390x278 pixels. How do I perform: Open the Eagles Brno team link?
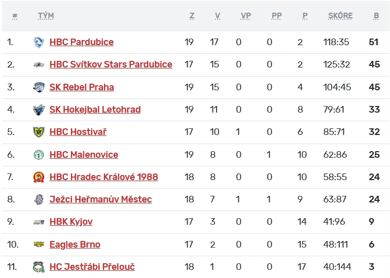click(x=75, y=245)
